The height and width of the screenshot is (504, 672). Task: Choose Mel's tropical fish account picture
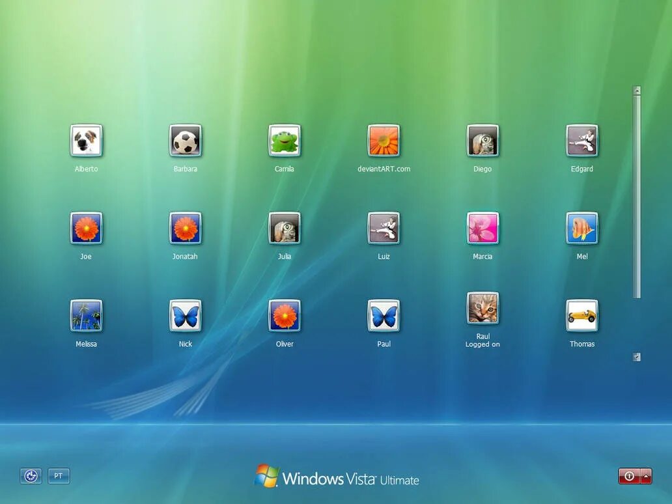582,228
